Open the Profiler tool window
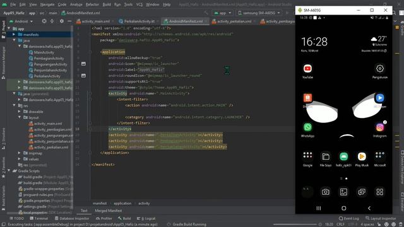This screenshot has width=404, height=227. coord(104,218)
